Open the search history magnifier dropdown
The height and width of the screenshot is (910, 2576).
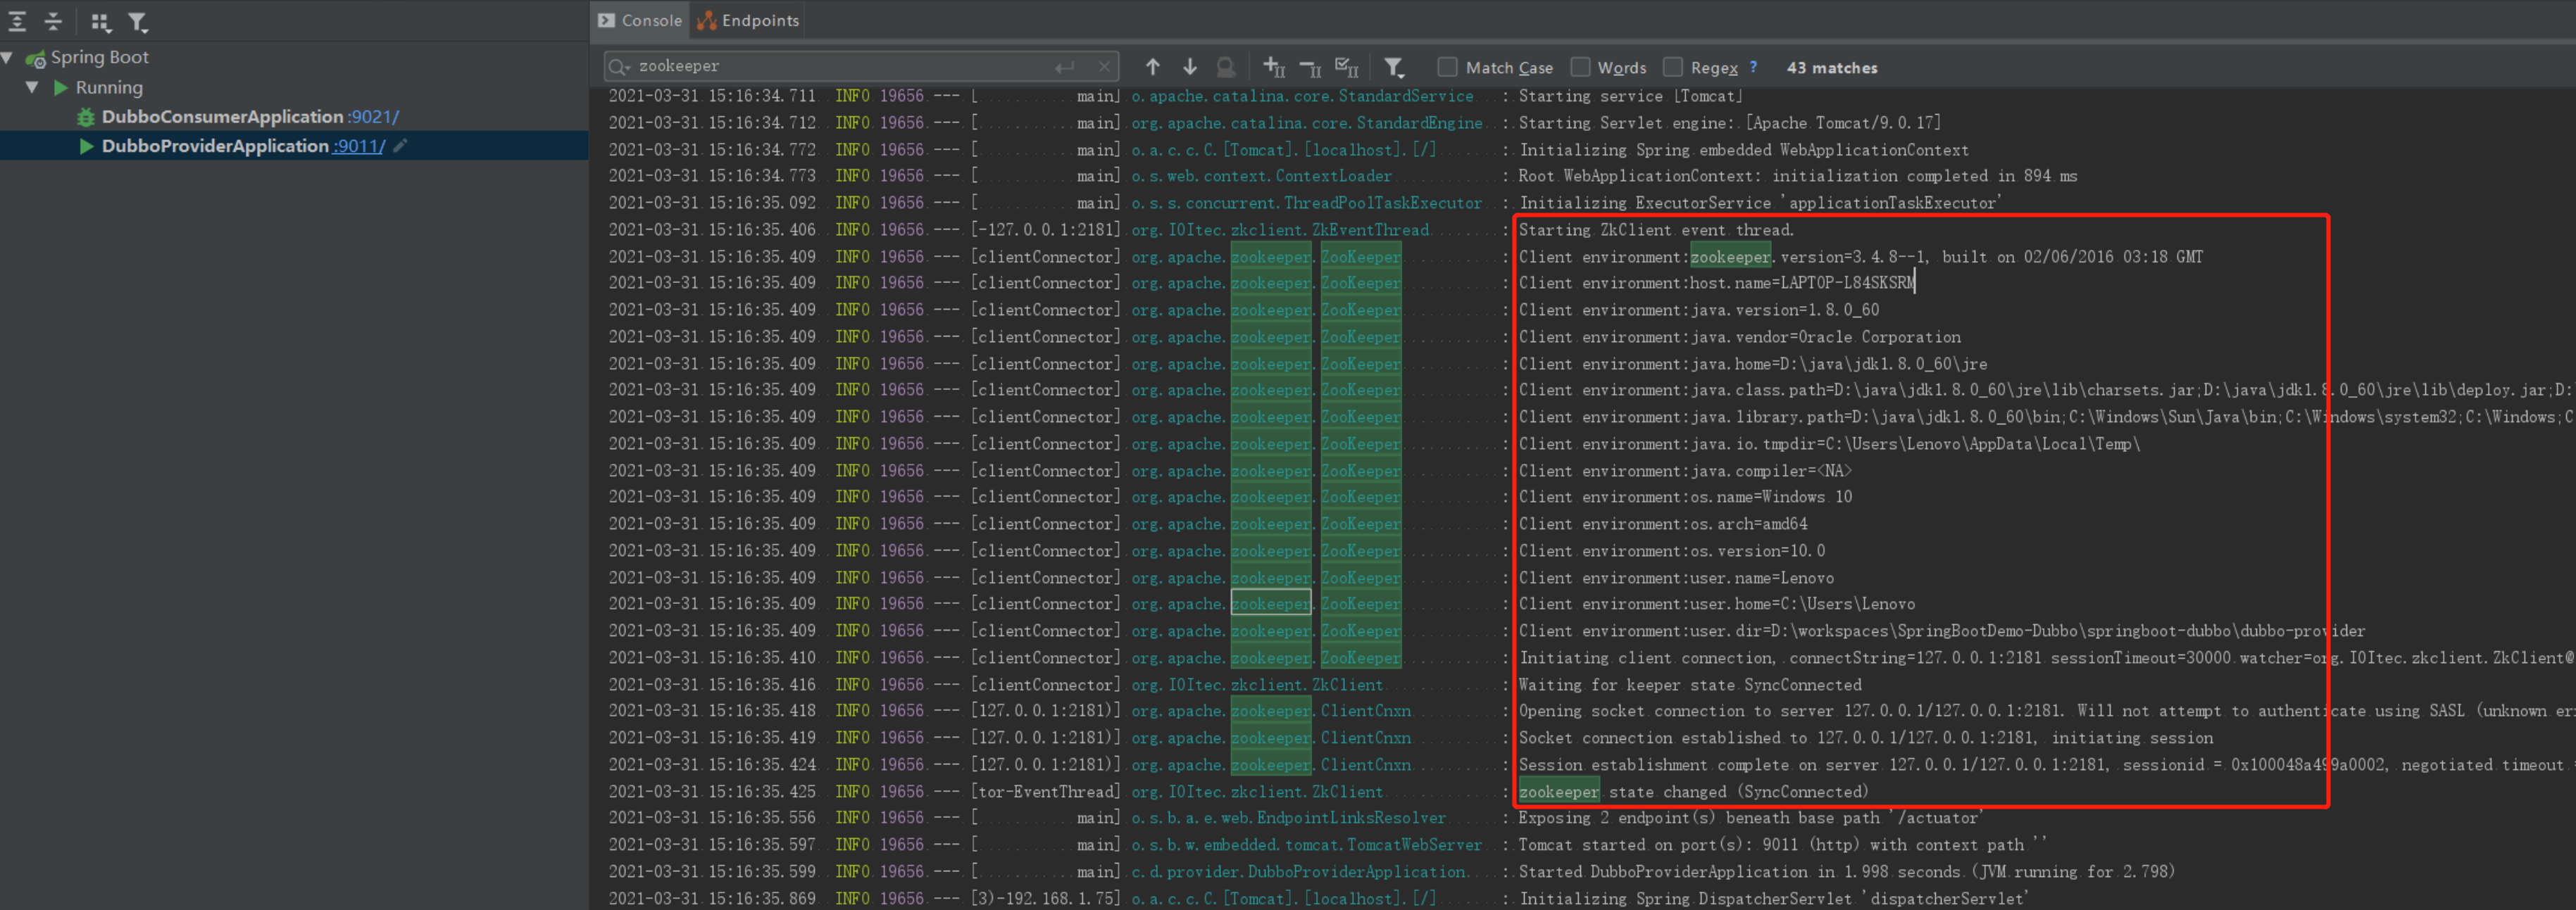[620, 67]
